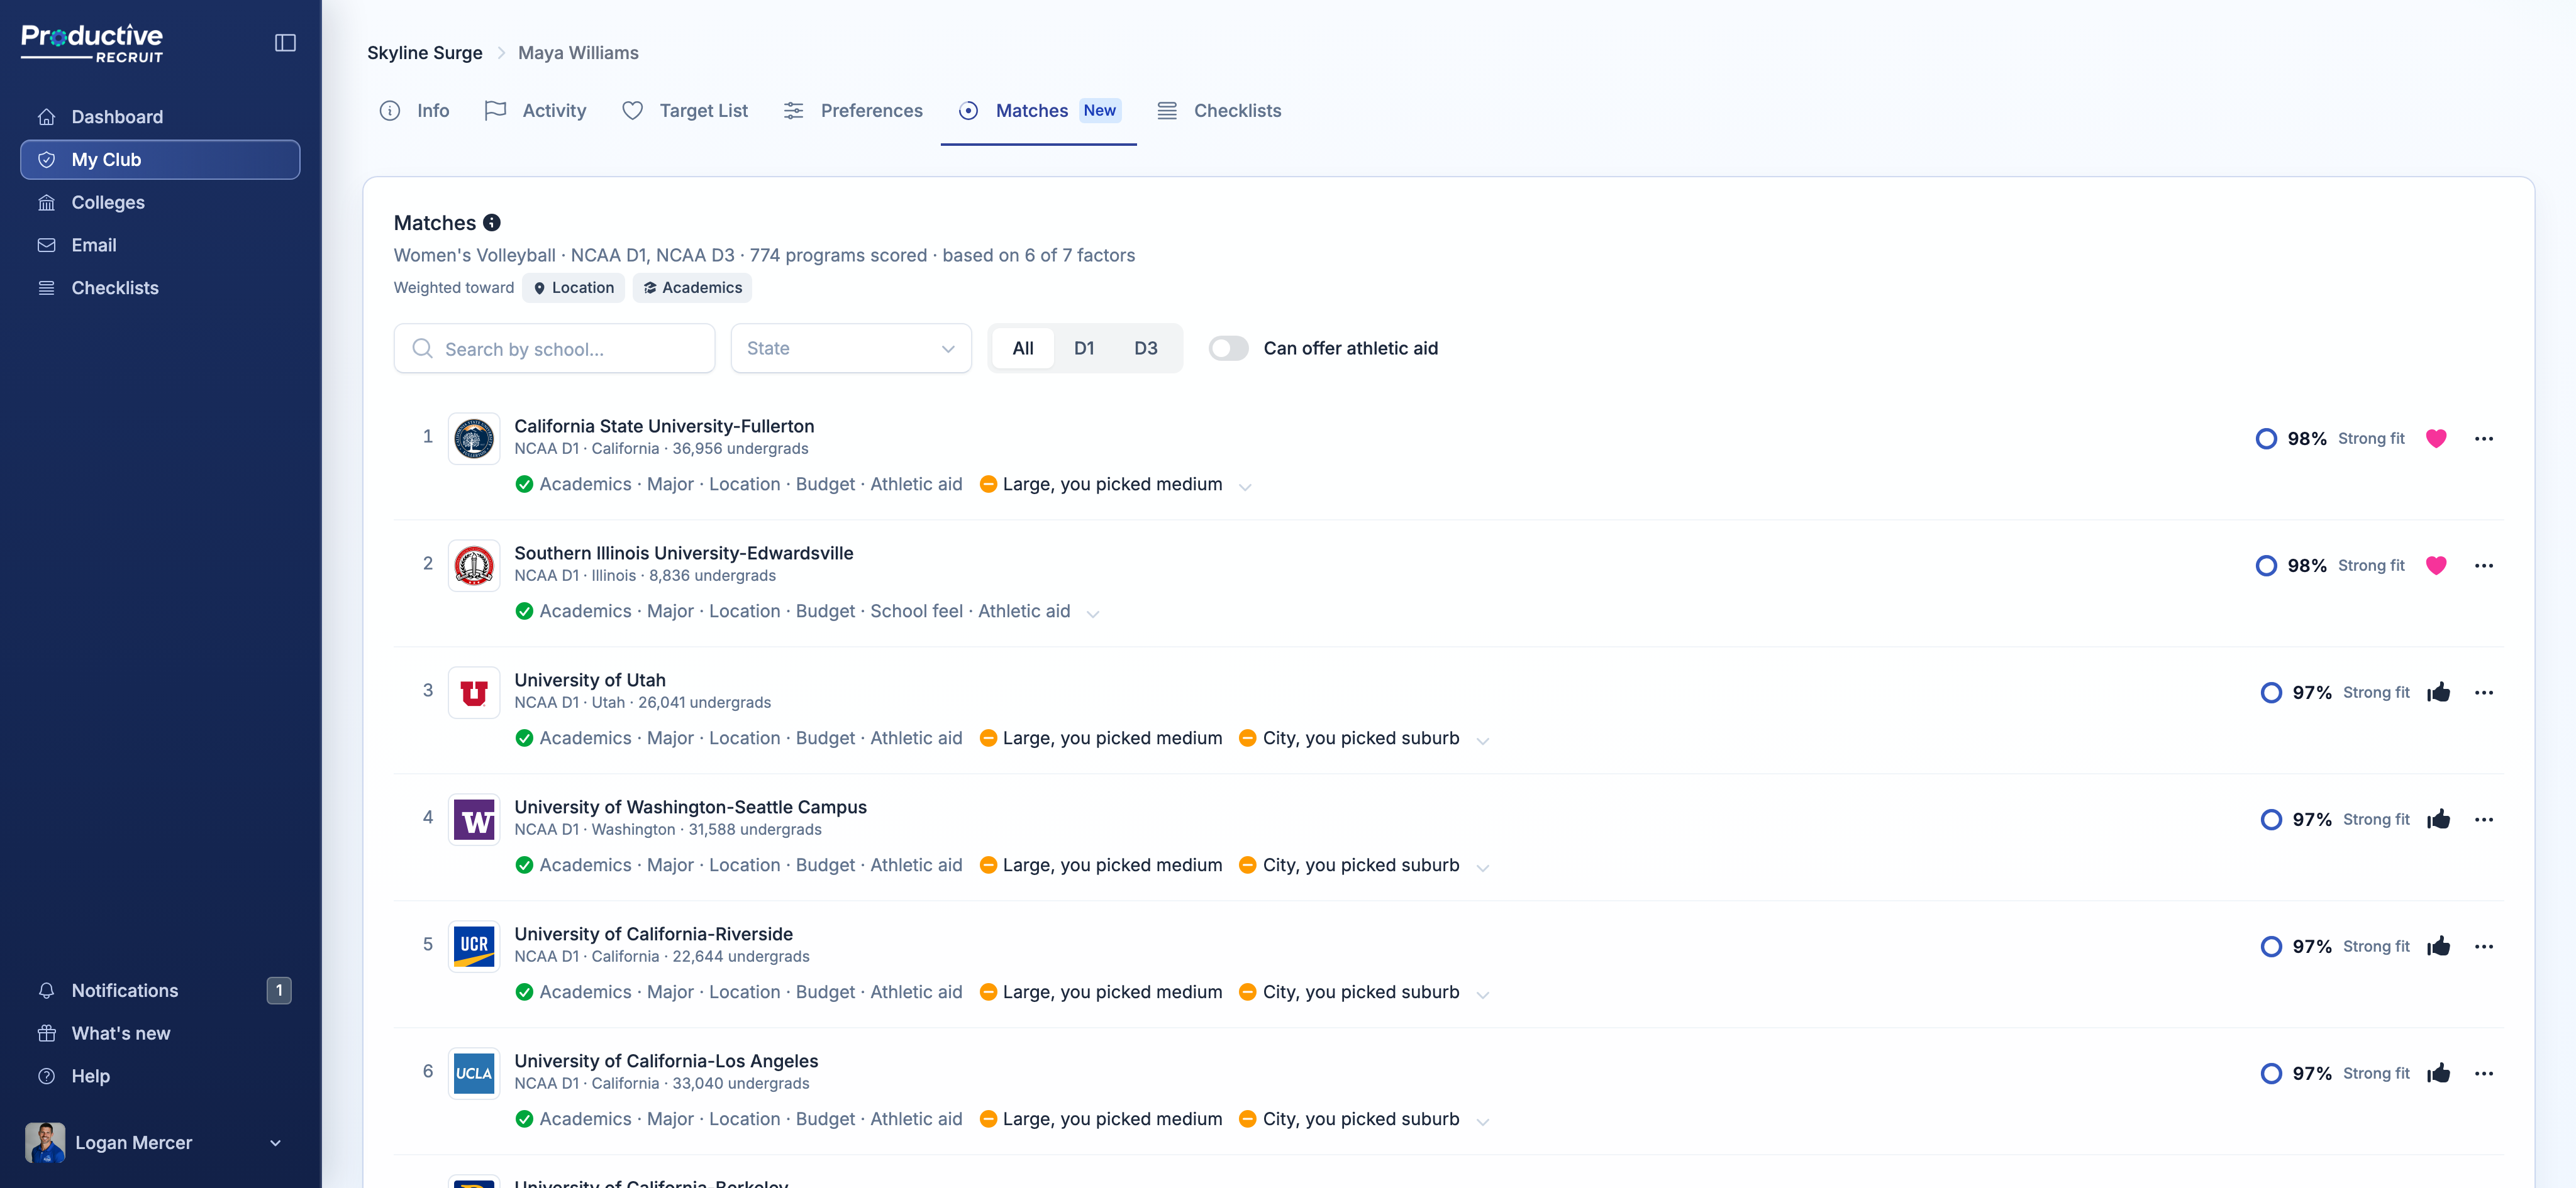Expand UC Riverside factor details
Screen dimensions: 2576x1188
tap(1483, 994)
